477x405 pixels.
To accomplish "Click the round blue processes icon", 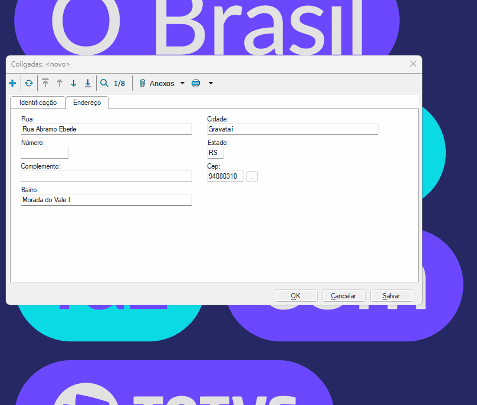I will [196, 83].
